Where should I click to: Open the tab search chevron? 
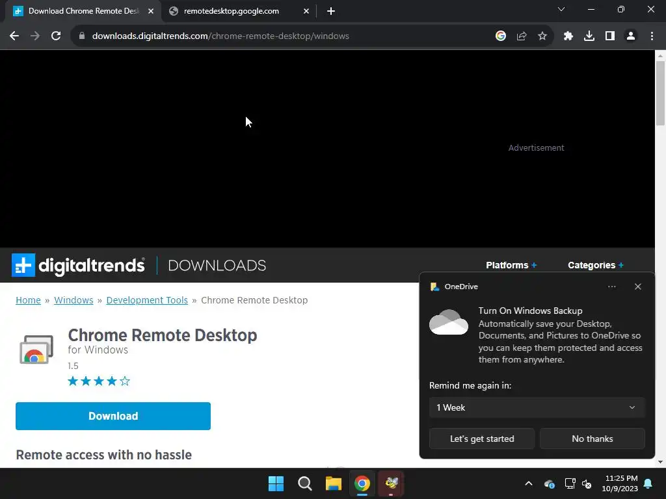tap(561, 9)
